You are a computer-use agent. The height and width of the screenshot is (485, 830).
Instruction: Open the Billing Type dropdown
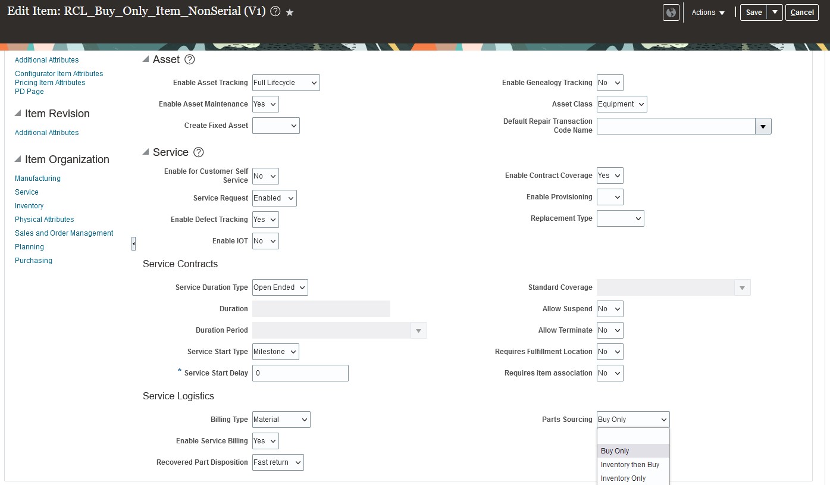coord(281,420)
